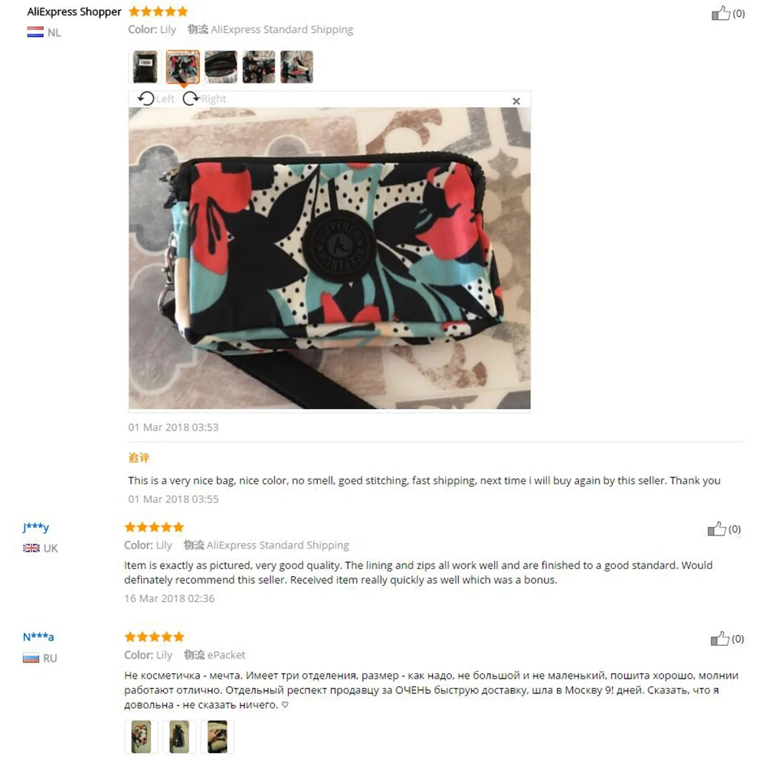Open N***a's first attached photo
This screenshot has width=766, height=766.
click(141, 736)
